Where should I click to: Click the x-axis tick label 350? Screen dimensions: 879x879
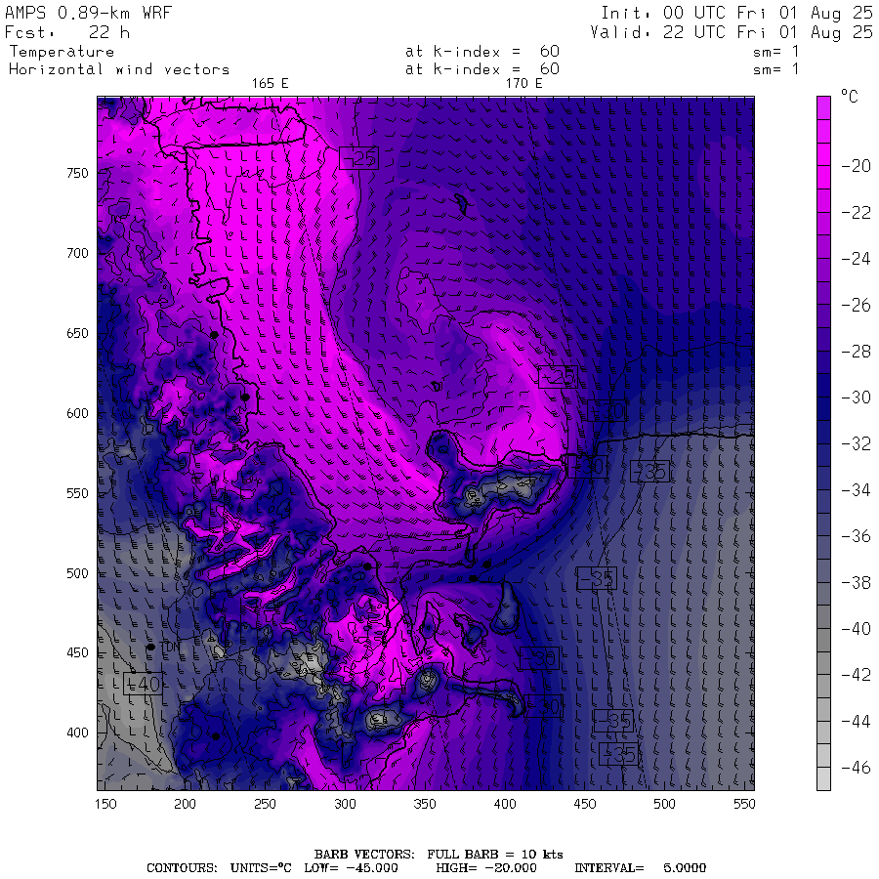click(x=425, y=804)
